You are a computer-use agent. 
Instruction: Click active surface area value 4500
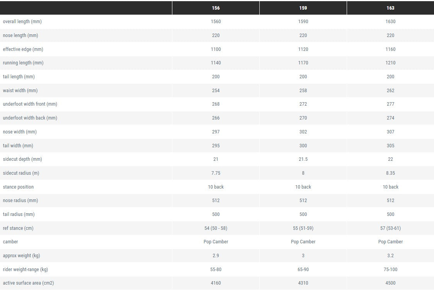coord(390,283)
